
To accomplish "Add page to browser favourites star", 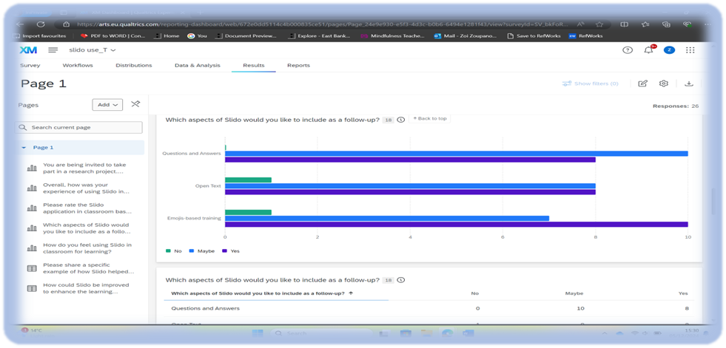I will pyautogui.click(x=599, y=24).
